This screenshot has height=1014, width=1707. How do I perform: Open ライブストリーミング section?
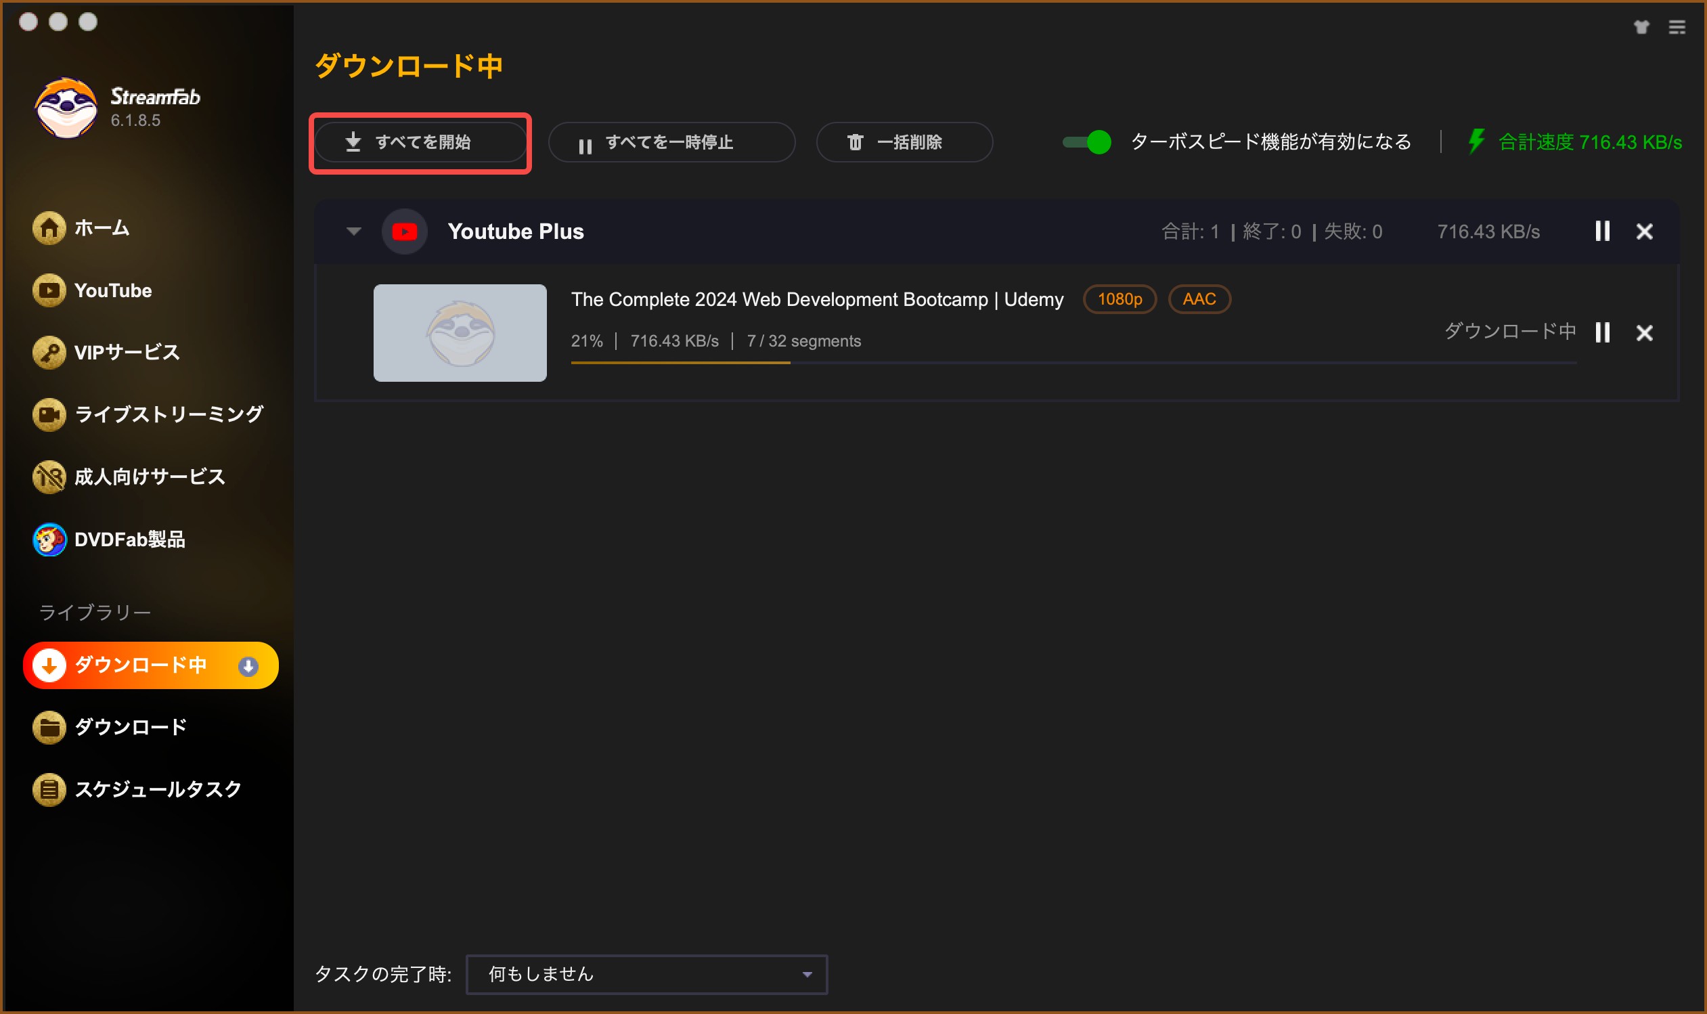point(148,414)
